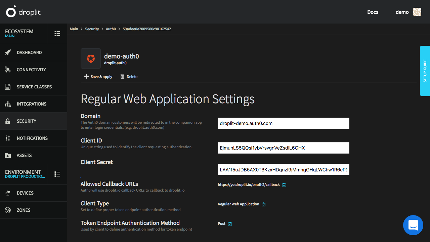This screenshot has height=242, width=430.
Task: Click the Delete button label
Action: (x=132, y=77)
